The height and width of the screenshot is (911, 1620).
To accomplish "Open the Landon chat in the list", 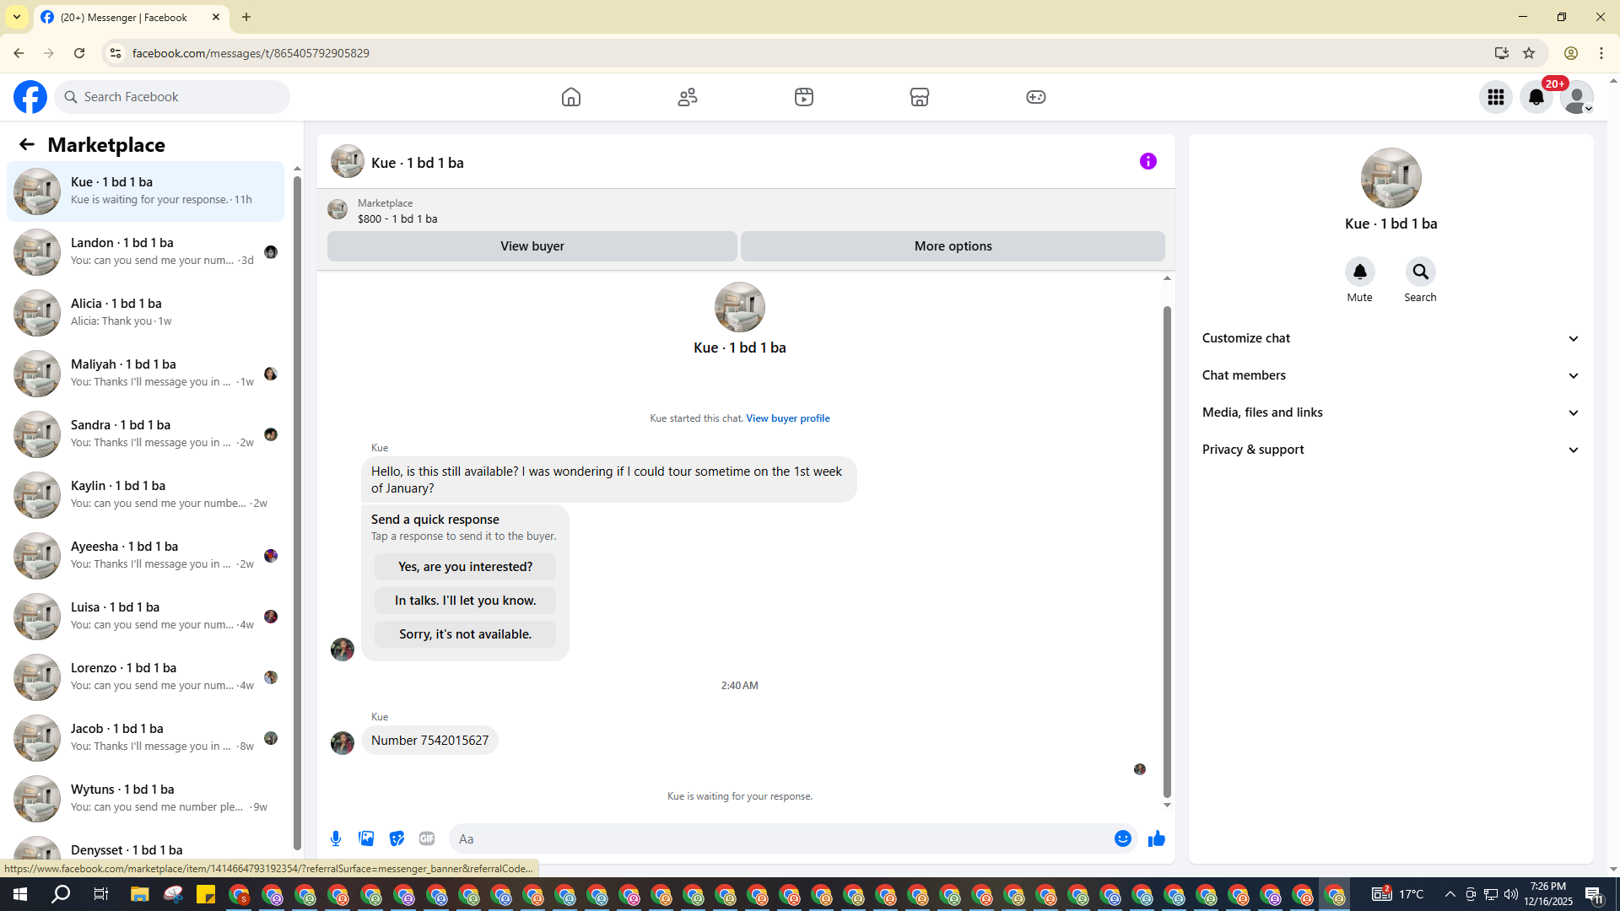I will coord(146,252).
